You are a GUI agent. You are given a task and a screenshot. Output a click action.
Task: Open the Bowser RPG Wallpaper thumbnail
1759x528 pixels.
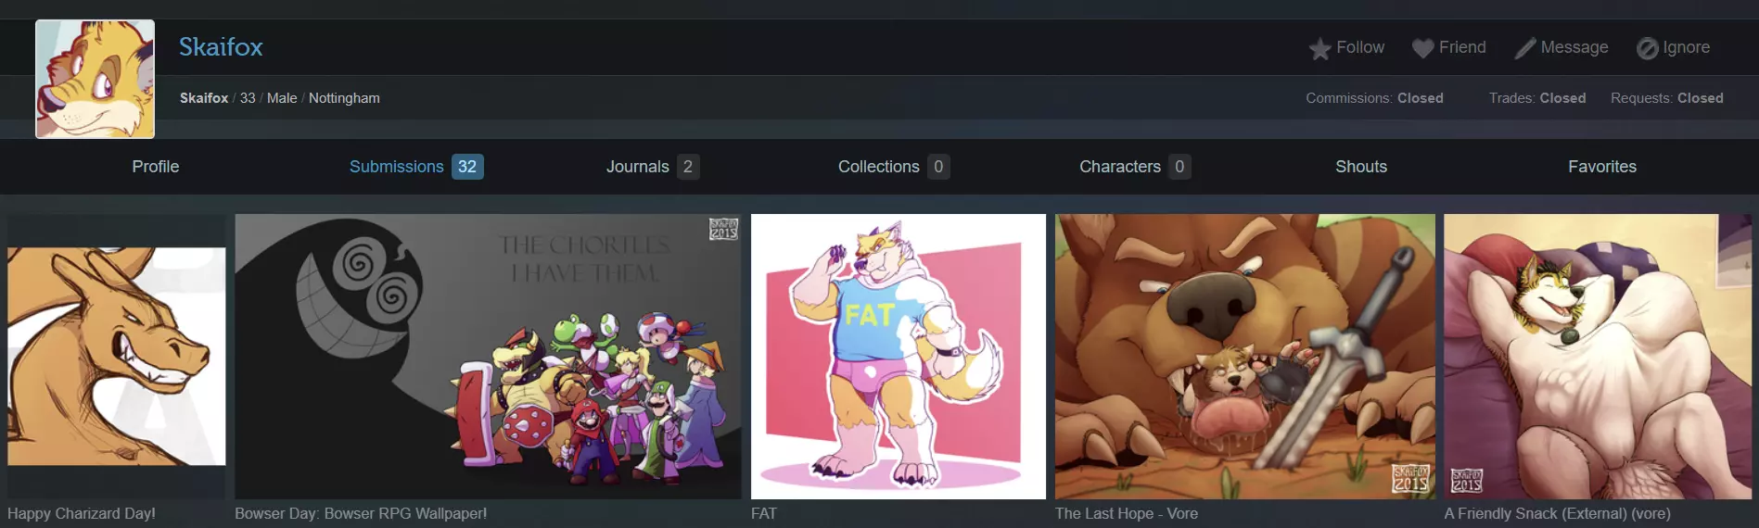pyautogui.click(x=488, y=357)
